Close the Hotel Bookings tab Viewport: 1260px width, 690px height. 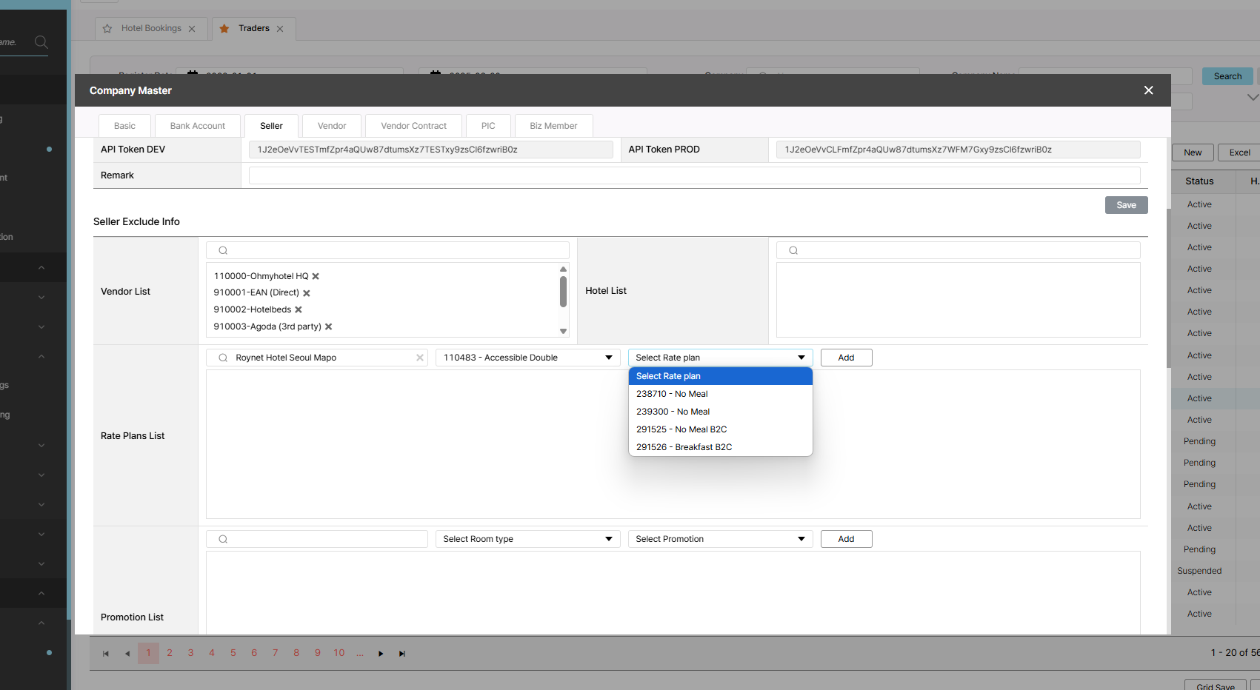click(x=192, y=29)
